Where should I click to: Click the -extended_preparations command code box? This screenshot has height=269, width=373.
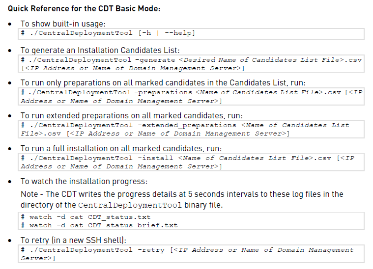191,129
